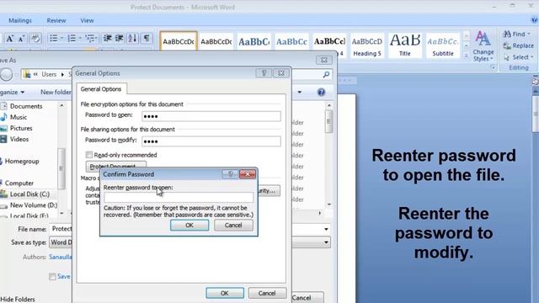Open the Select dropdown in Editing

click(519, 57)
